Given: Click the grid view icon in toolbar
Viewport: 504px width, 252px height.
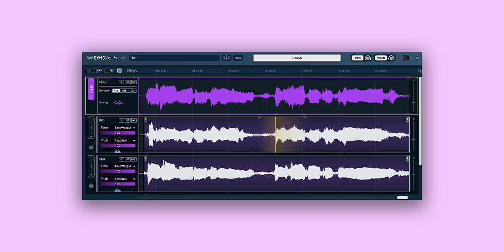Looking at the screenshot, I should coord(119,70).
